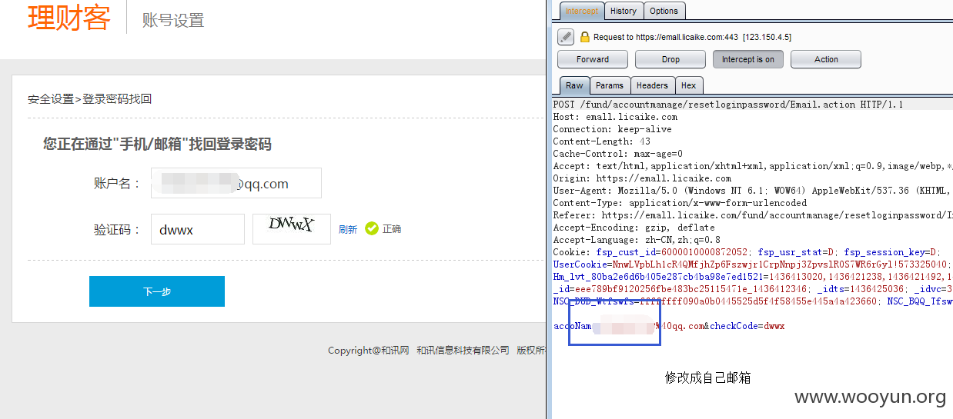Click the 账号设置 header text
This screenshot has width=953, height=419.
173,20
